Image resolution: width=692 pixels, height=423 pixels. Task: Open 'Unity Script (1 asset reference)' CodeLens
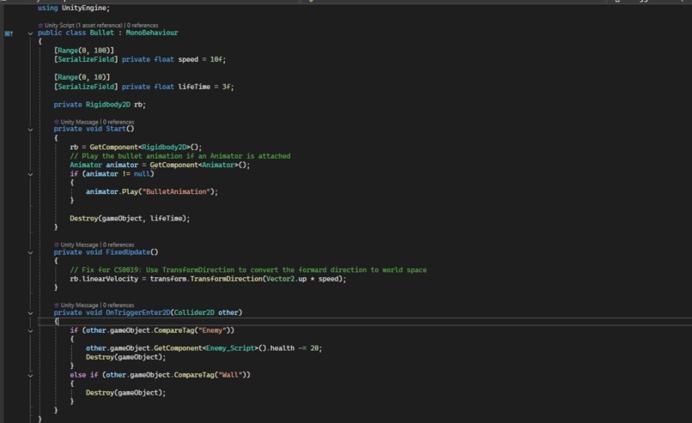pos(83,26)
